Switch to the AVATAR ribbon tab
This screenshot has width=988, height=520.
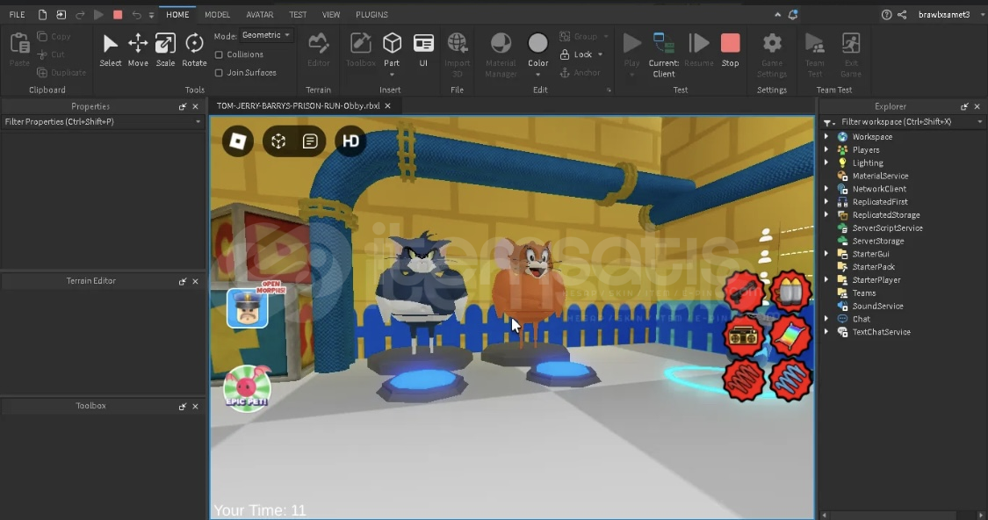tap(260, 15)
